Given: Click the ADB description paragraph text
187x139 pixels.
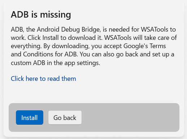Looking at the screenshot, I should 93,46.
